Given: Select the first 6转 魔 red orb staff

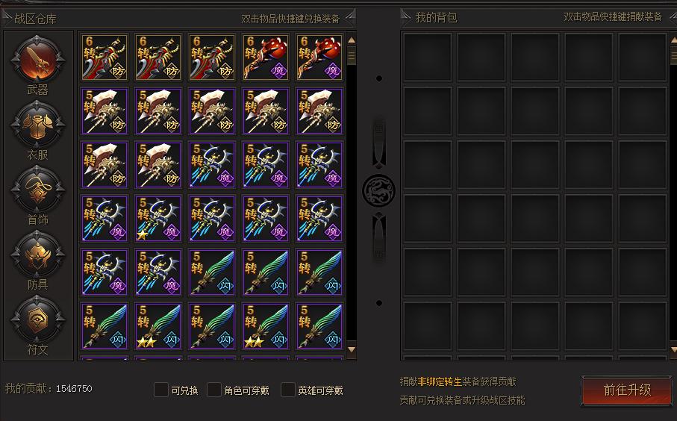Looking at the screenshot, I should point(266,57).
